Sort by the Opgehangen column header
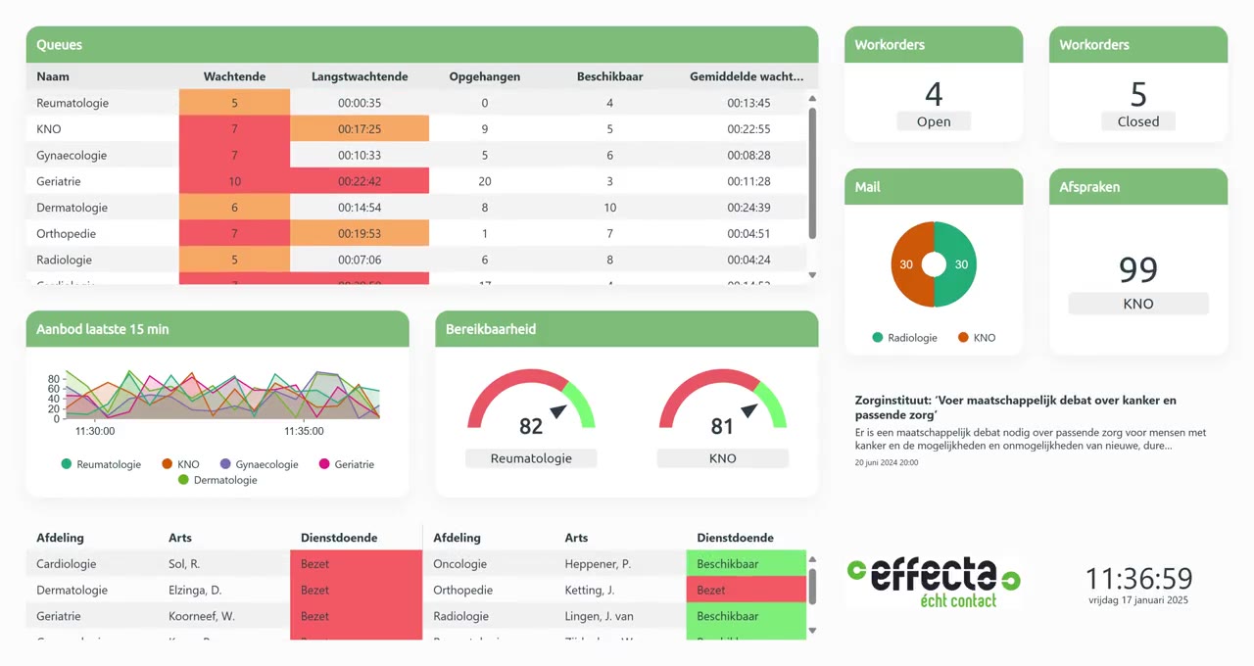The width and height of the screenshot is (1254, 666). [x=485, y=76]
